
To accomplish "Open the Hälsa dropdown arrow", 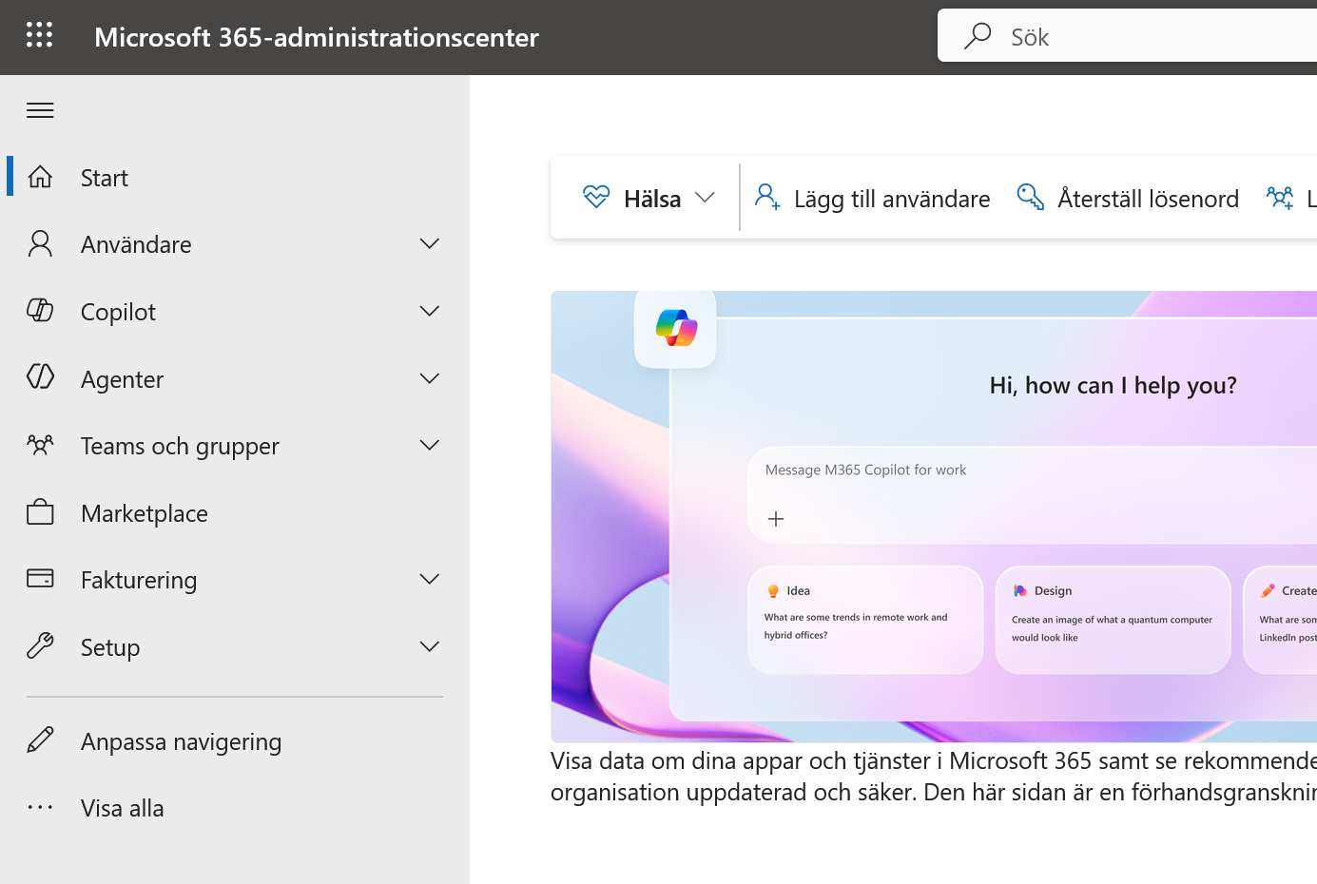I will click(x=705, y=198).
